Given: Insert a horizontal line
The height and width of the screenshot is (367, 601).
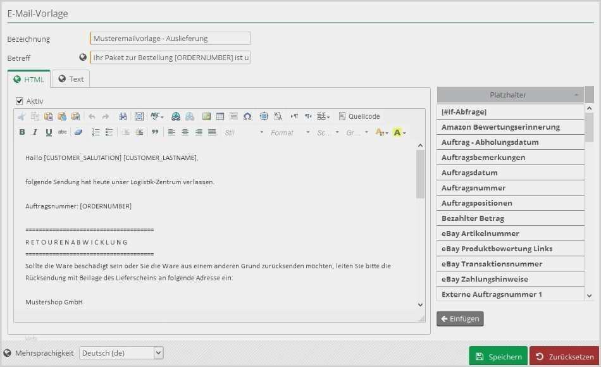Looking at the screenshot, I should tap(233, 116).
